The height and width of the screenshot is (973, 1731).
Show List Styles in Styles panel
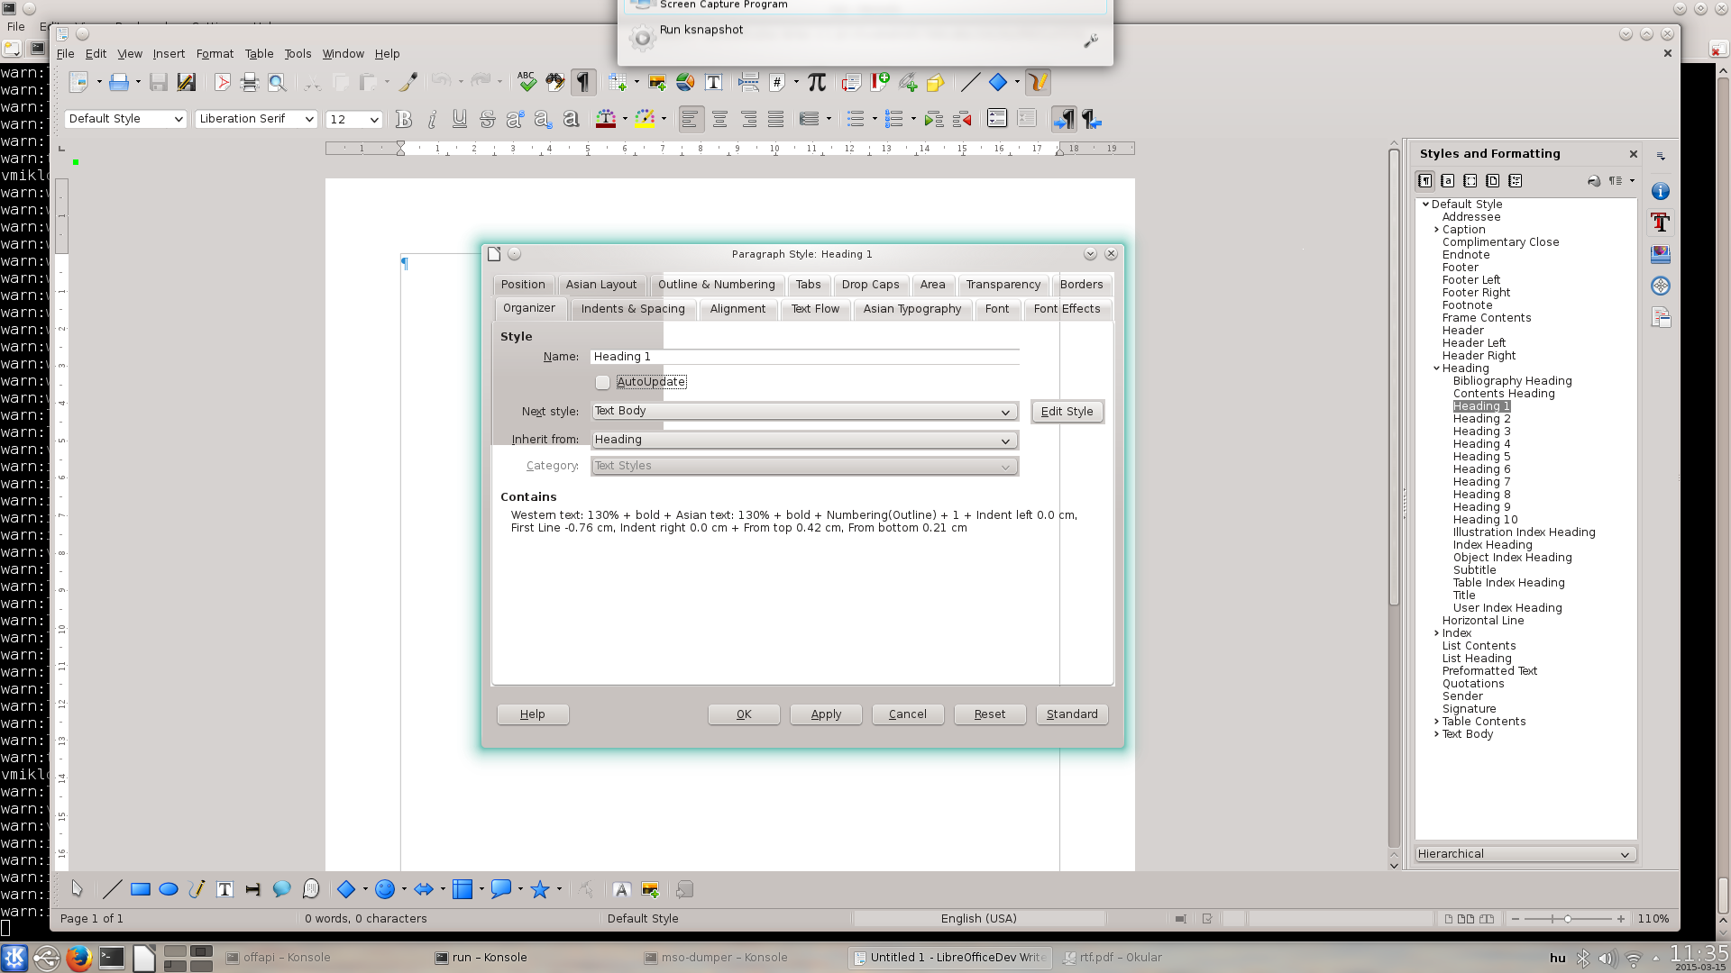click(1516, 181)
